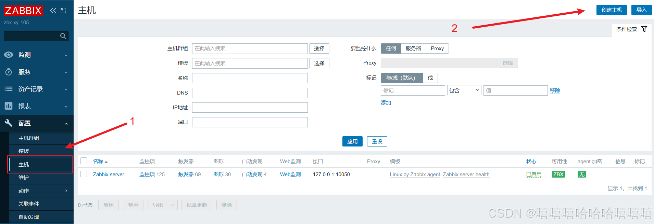The height and width of the screenshot is (224, 654).
Task: Open the Web监测 link in host row
Action: pyautogui.click(x=290, y=174)
